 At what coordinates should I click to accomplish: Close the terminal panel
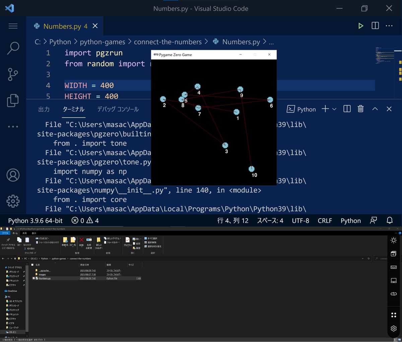pyautogui.click(x=389, y=109)
